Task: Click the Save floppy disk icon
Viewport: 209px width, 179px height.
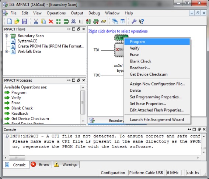Action: click(x=24, y=21)
